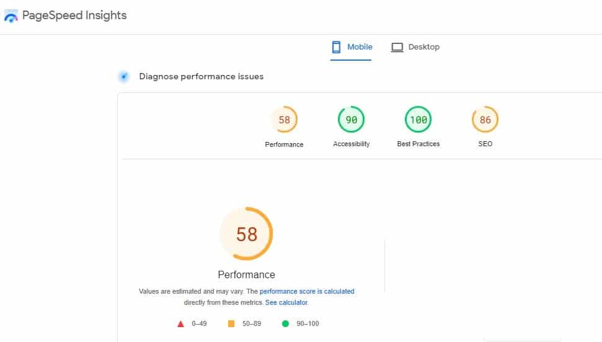Image resolution: width=602 pixels, height=342 pixels.
Task: Select the Mobile phone icon
Action: [336, 47]
